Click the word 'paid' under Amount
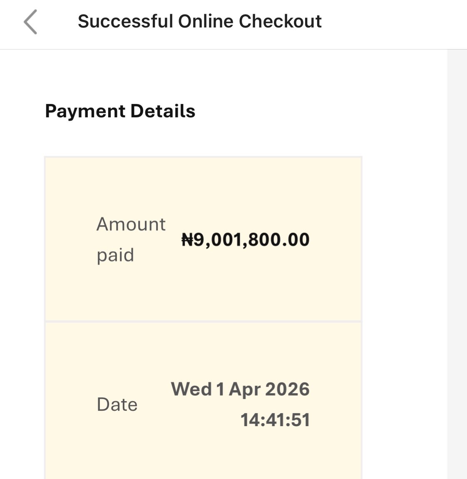This screenshot has width=467, height=479. pyautogui.click(x=115, y=255)
